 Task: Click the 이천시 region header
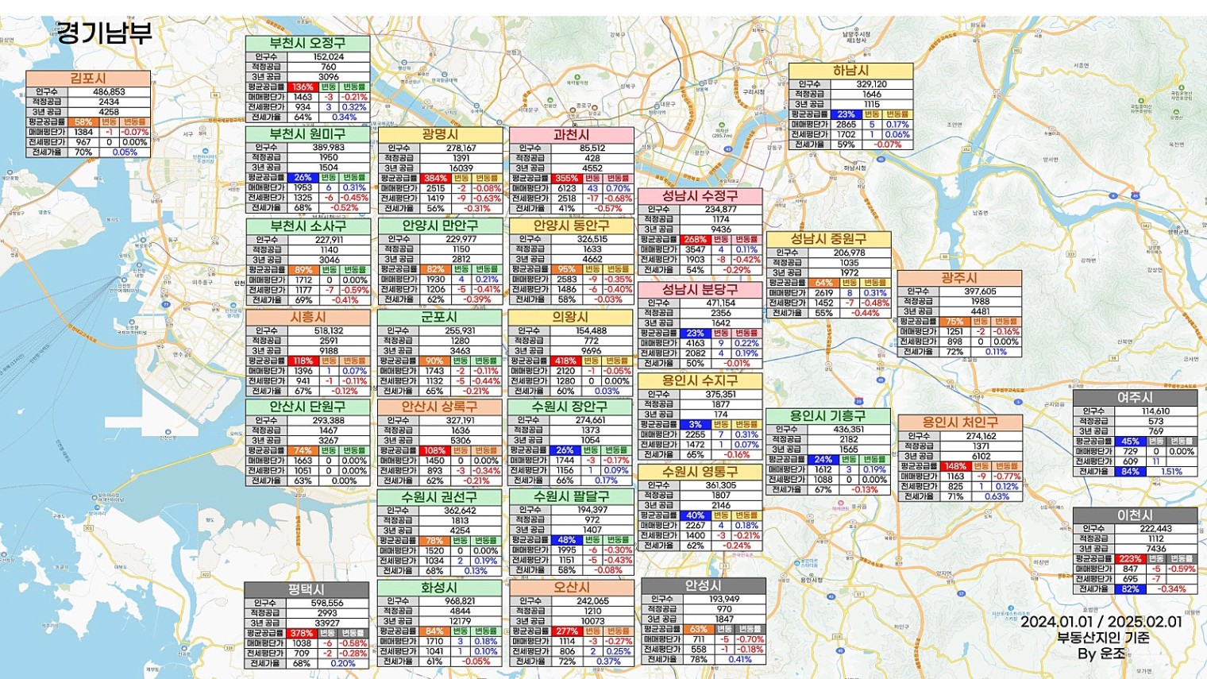pos(1135,515)
